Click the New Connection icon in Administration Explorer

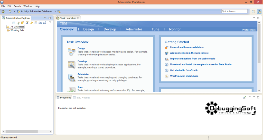click(x=18, y=23)
